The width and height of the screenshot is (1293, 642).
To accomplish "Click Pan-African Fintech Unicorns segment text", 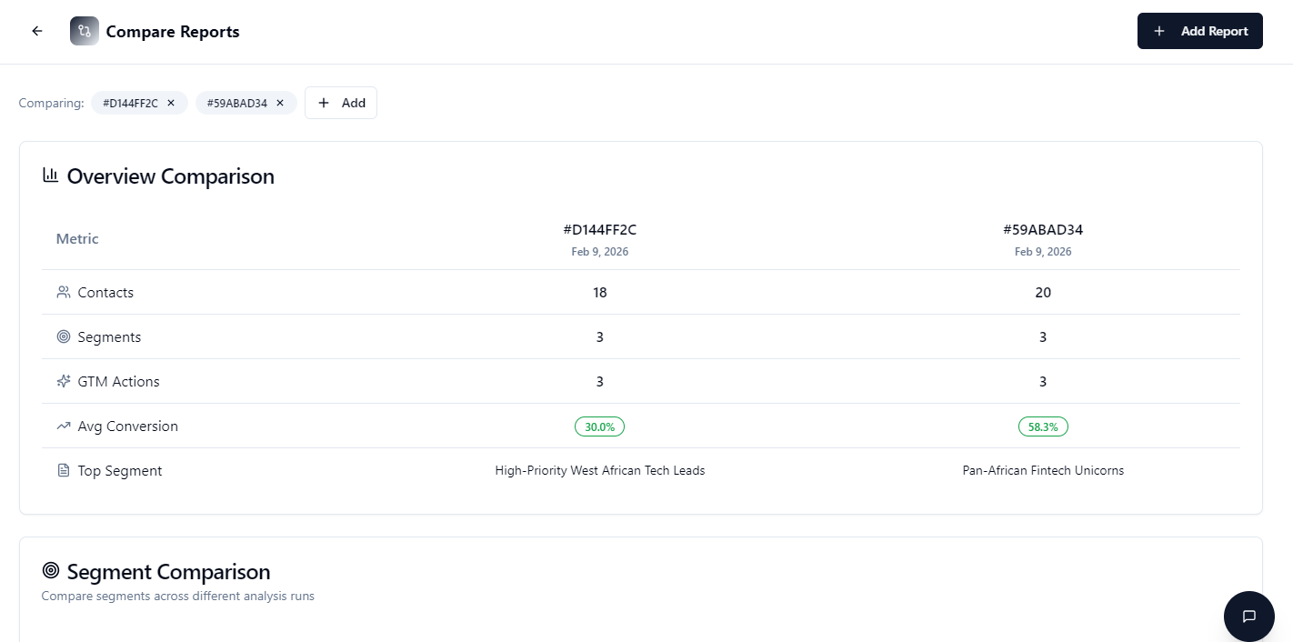I will (1043, 471).
